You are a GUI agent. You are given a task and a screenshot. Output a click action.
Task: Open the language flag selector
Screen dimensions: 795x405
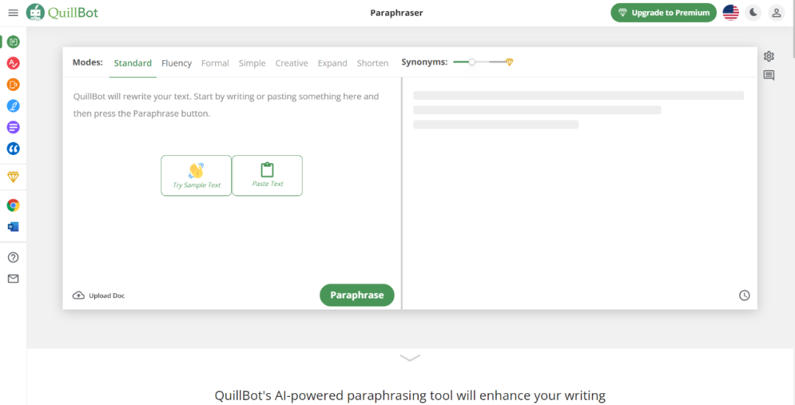click(x=731, y=12)
